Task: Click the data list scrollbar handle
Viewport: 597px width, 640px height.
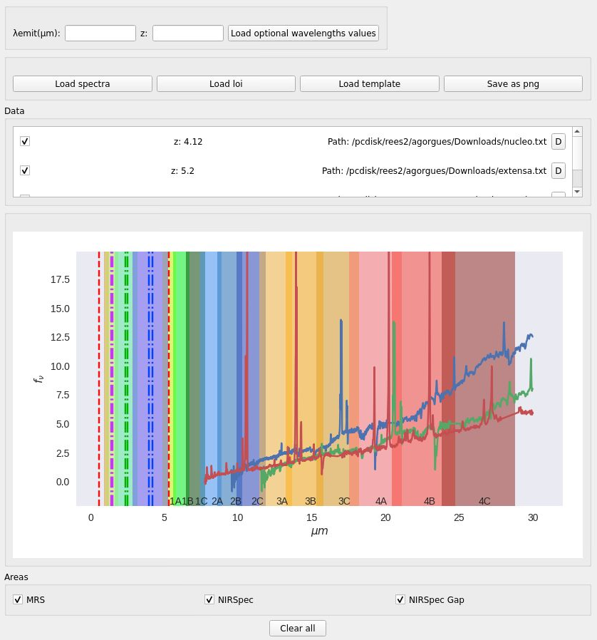Action: [577, 178]
